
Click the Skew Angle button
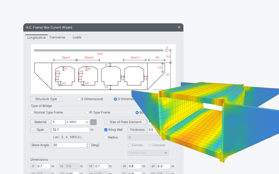(40, 145)
